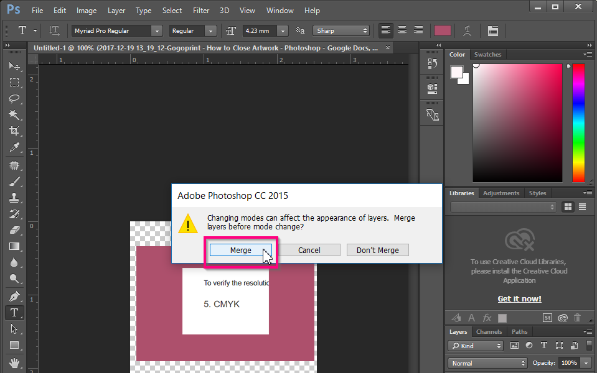597x373 pixels.
Task: Delete layer via the trash icon
Action: [x=577, y=317]
